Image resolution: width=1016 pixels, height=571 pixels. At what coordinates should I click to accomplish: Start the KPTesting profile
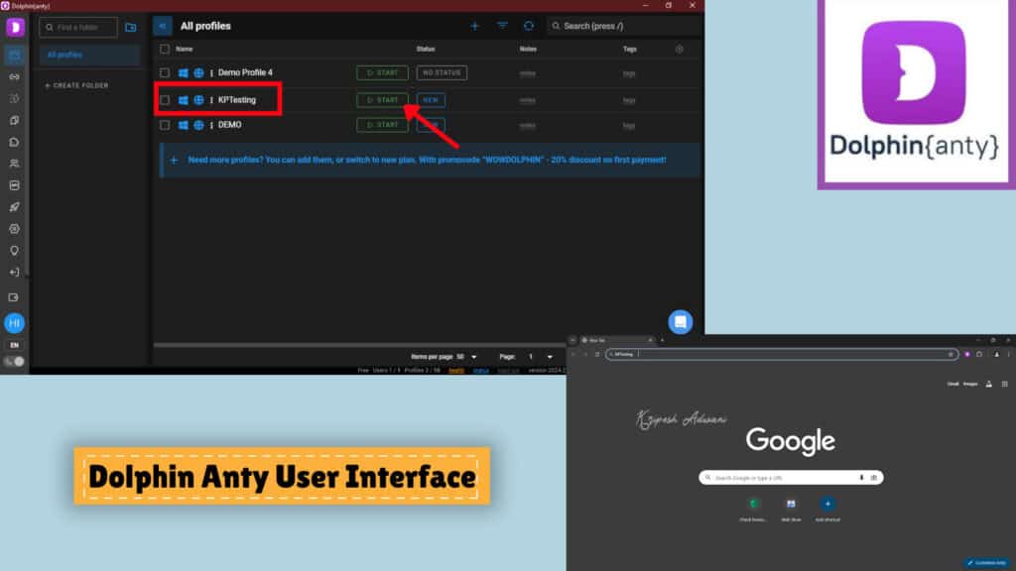click(382, 99)
